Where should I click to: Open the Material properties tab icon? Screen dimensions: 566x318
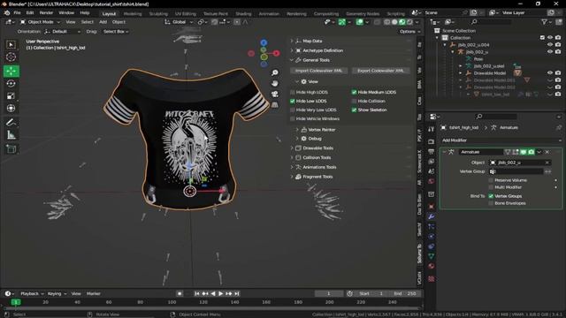431,266
